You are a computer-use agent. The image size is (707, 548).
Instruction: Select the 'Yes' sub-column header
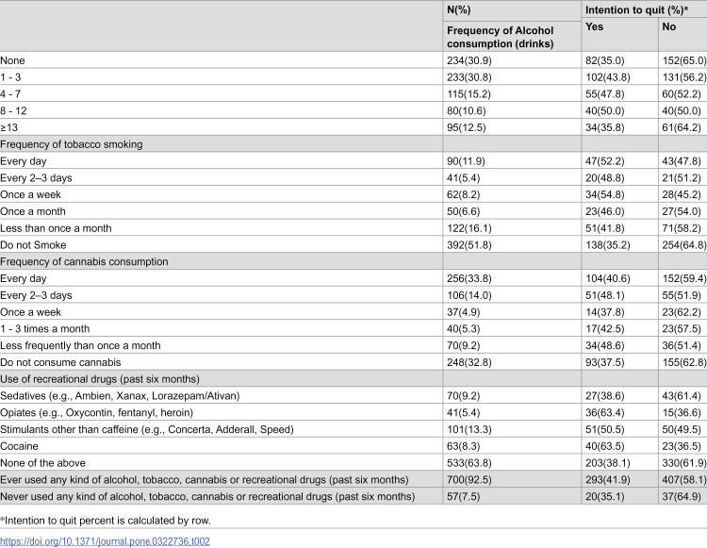tap(594, 26)
